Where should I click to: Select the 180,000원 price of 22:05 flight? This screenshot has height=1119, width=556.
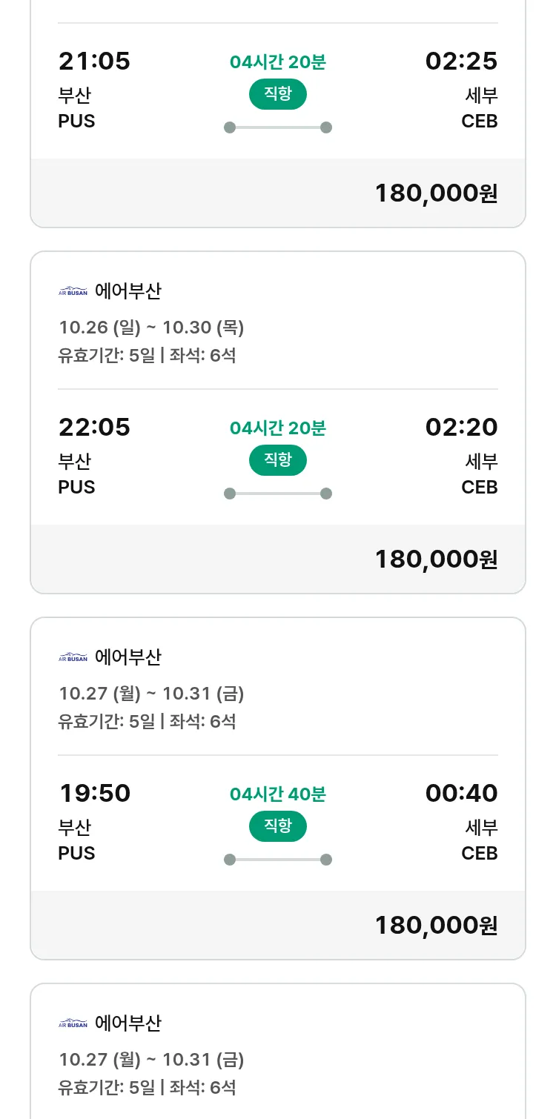point(436,559)
